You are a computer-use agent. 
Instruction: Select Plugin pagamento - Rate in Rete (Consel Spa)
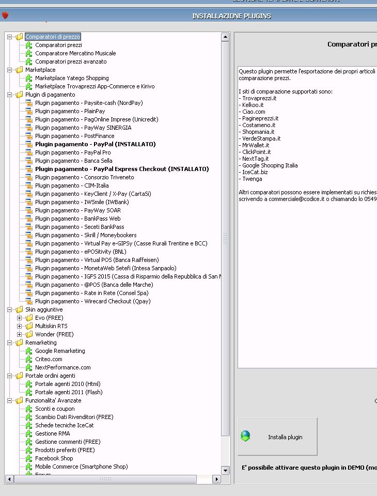pos(92,293)
